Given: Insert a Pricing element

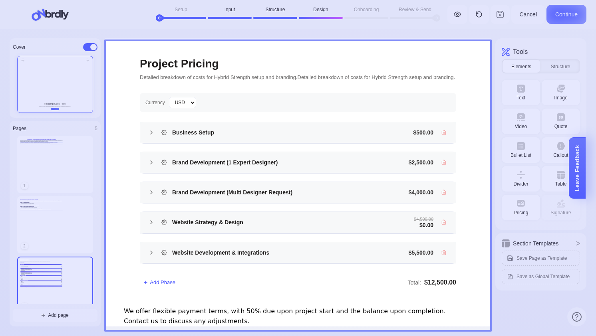Looking at the screenshot, I should [521, 208].
